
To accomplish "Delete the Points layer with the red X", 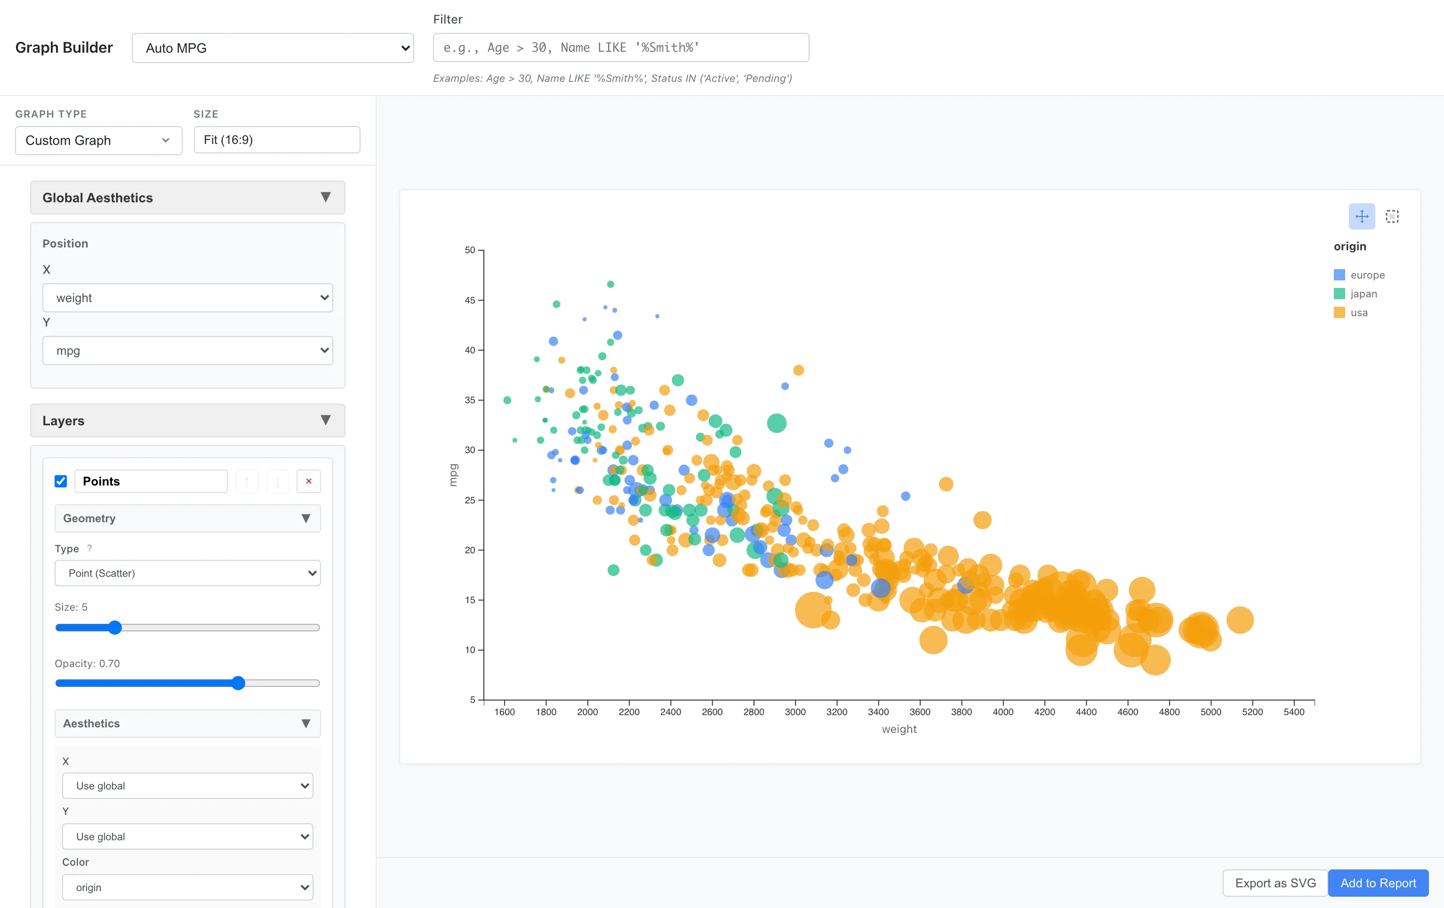I will (x=308, y=481).
